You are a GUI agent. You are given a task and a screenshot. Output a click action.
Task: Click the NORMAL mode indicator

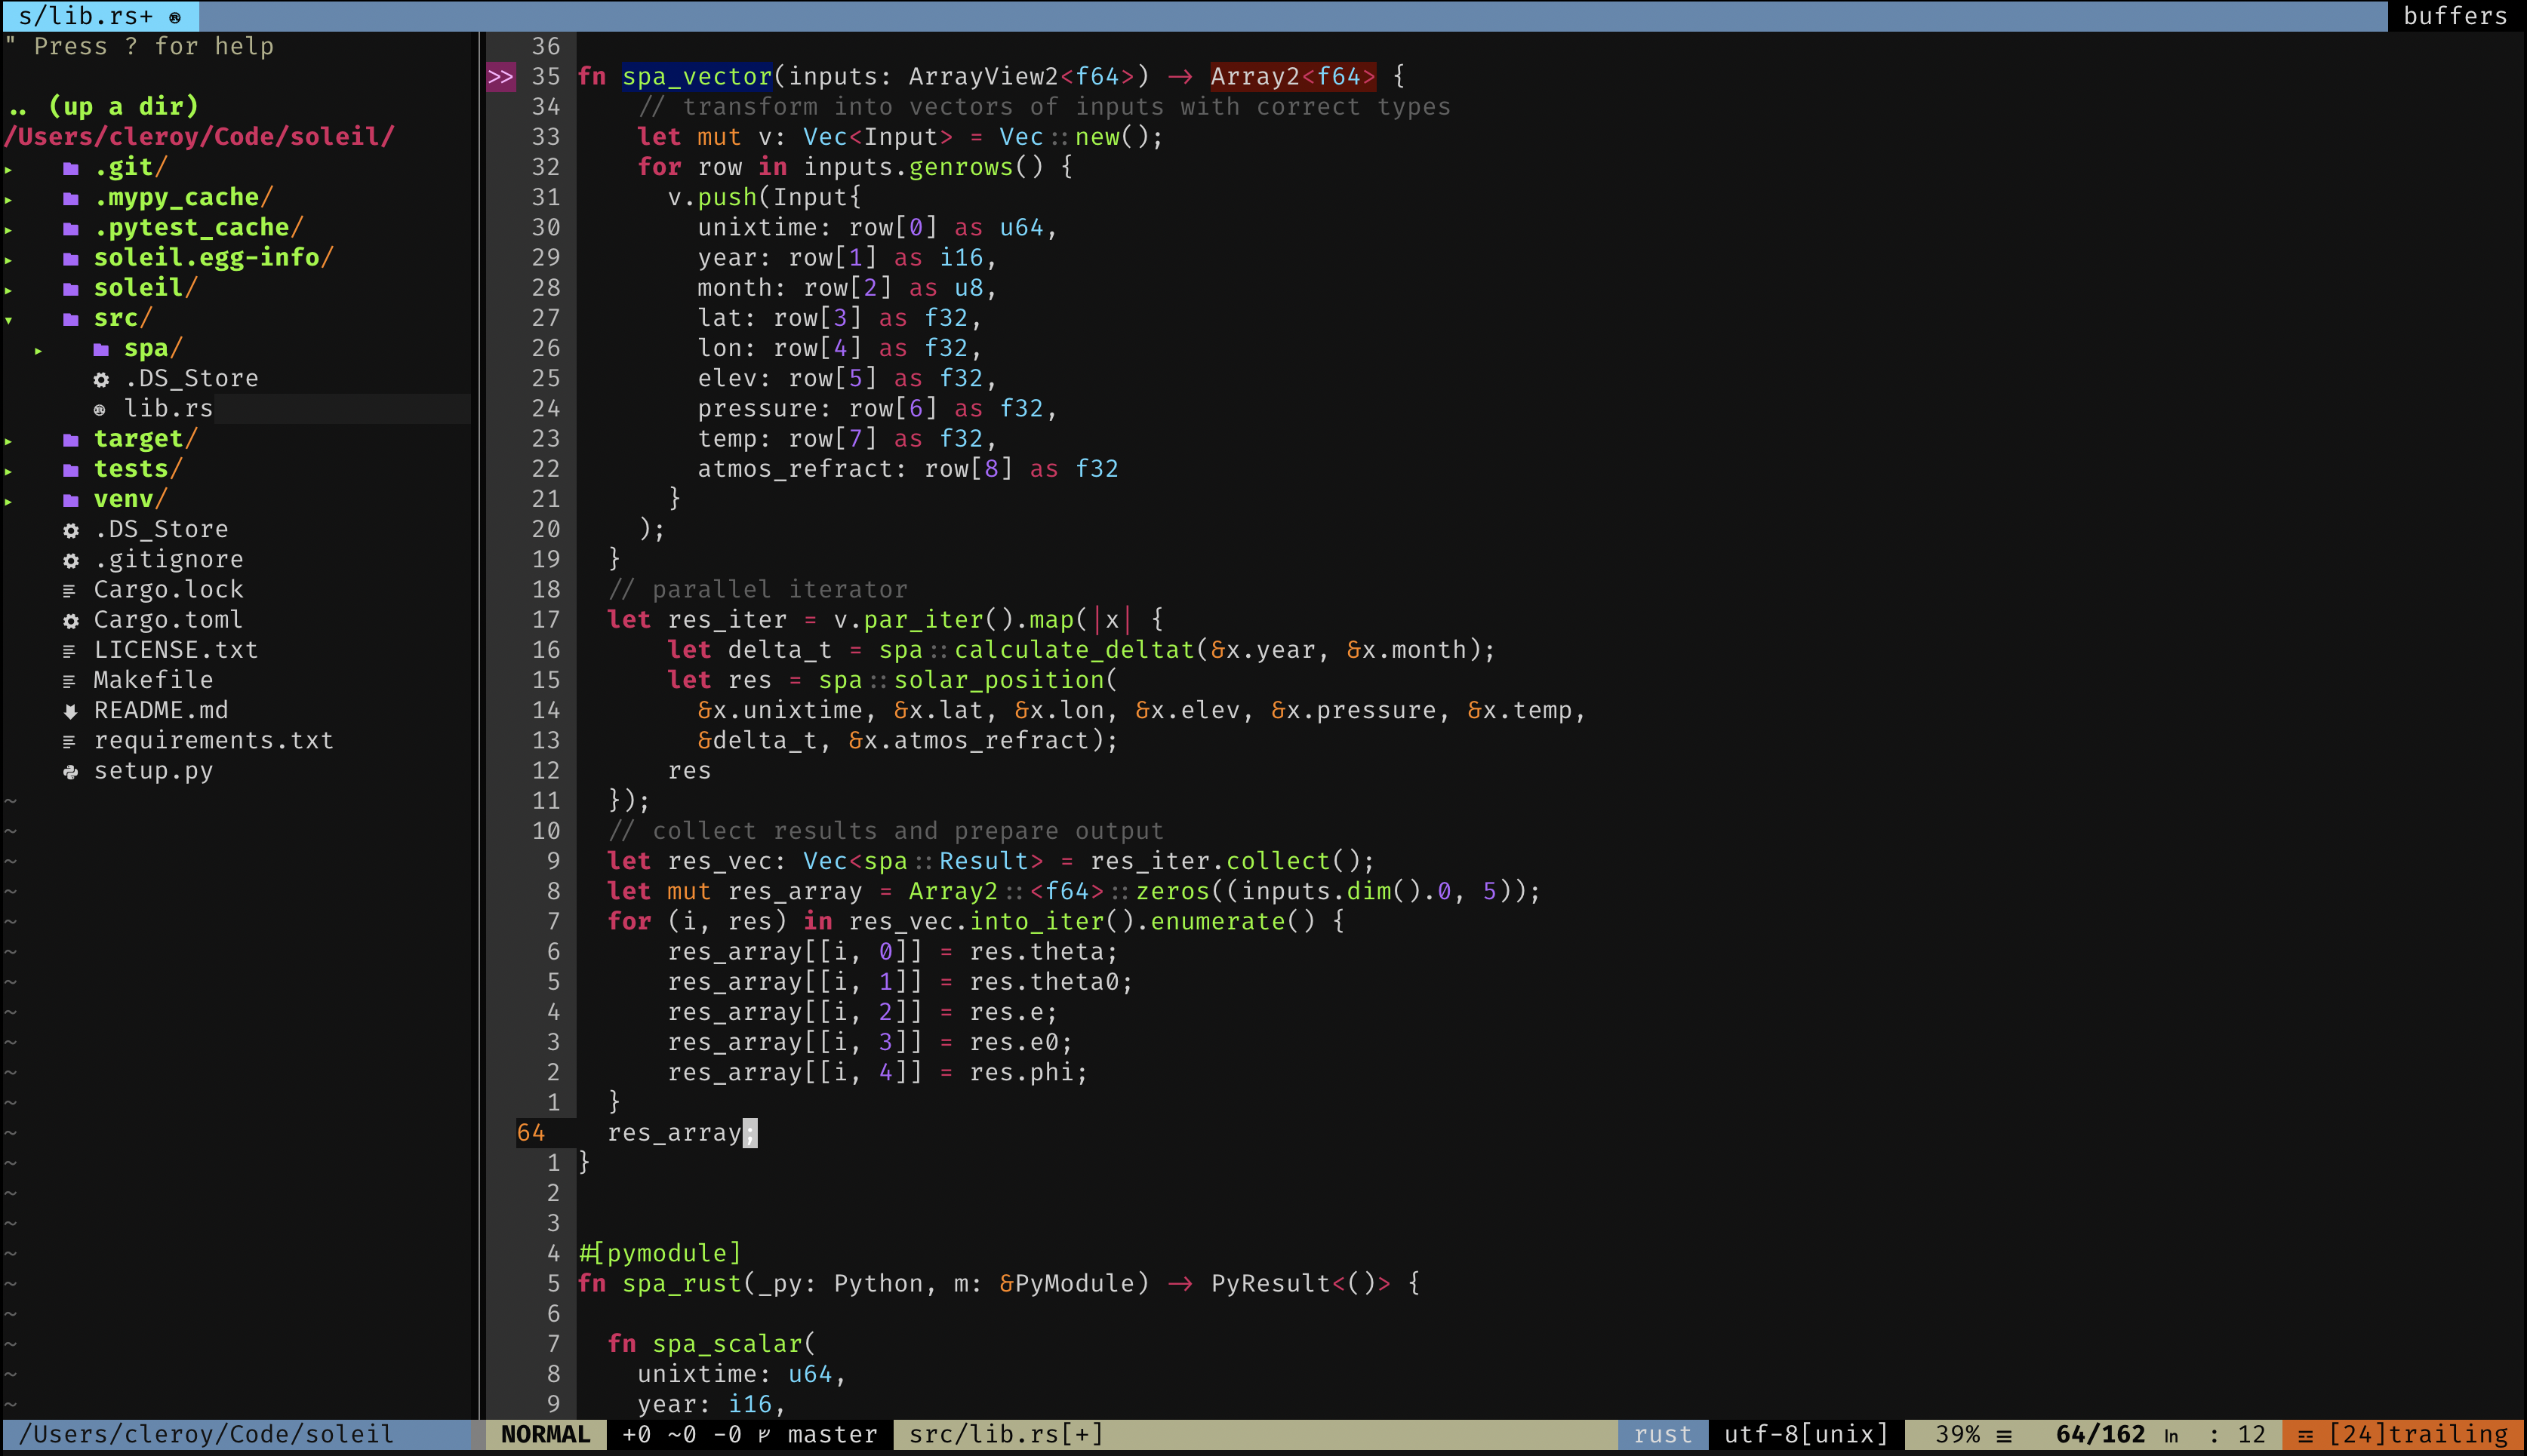(546, 1434)
